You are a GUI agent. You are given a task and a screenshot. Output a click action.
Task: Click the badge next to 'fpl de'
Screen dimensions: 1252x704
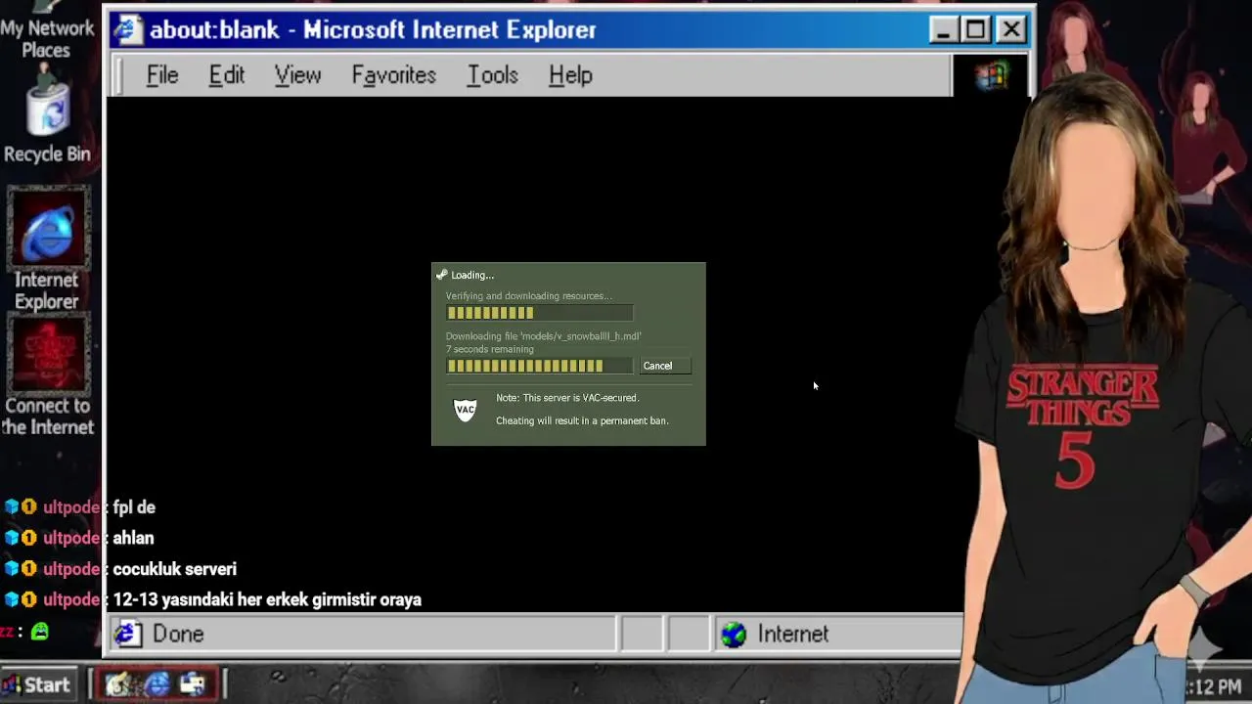point(28,506)
